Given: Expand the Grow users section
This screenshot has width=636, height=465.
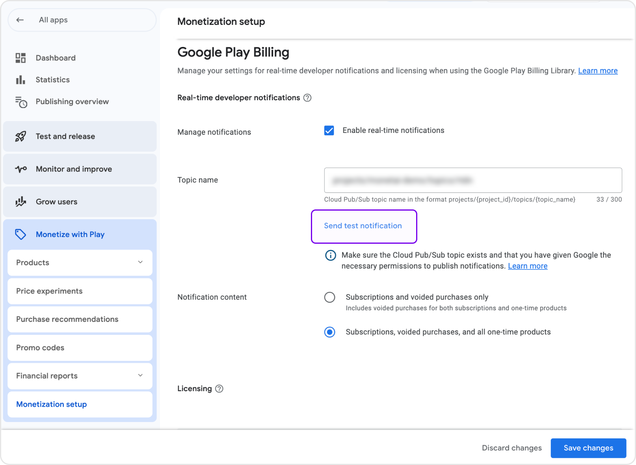Looking at the screenshot, I should click(x=80, y=202).
